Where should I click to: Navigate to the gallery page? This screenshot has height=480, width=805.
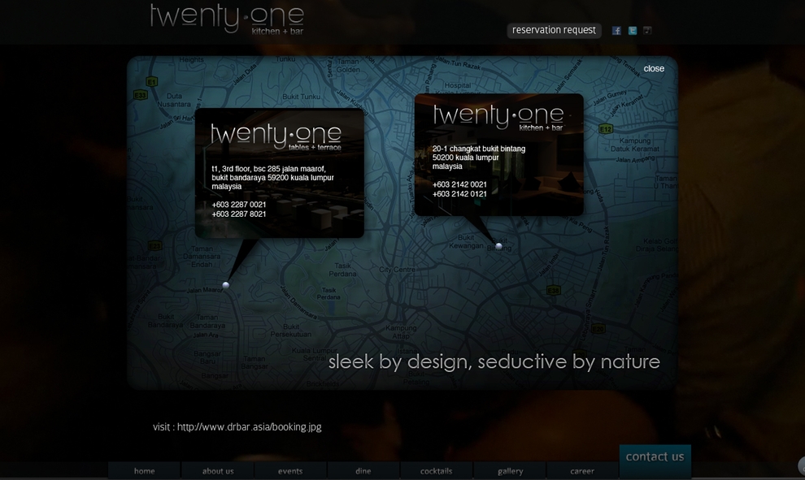511,471
